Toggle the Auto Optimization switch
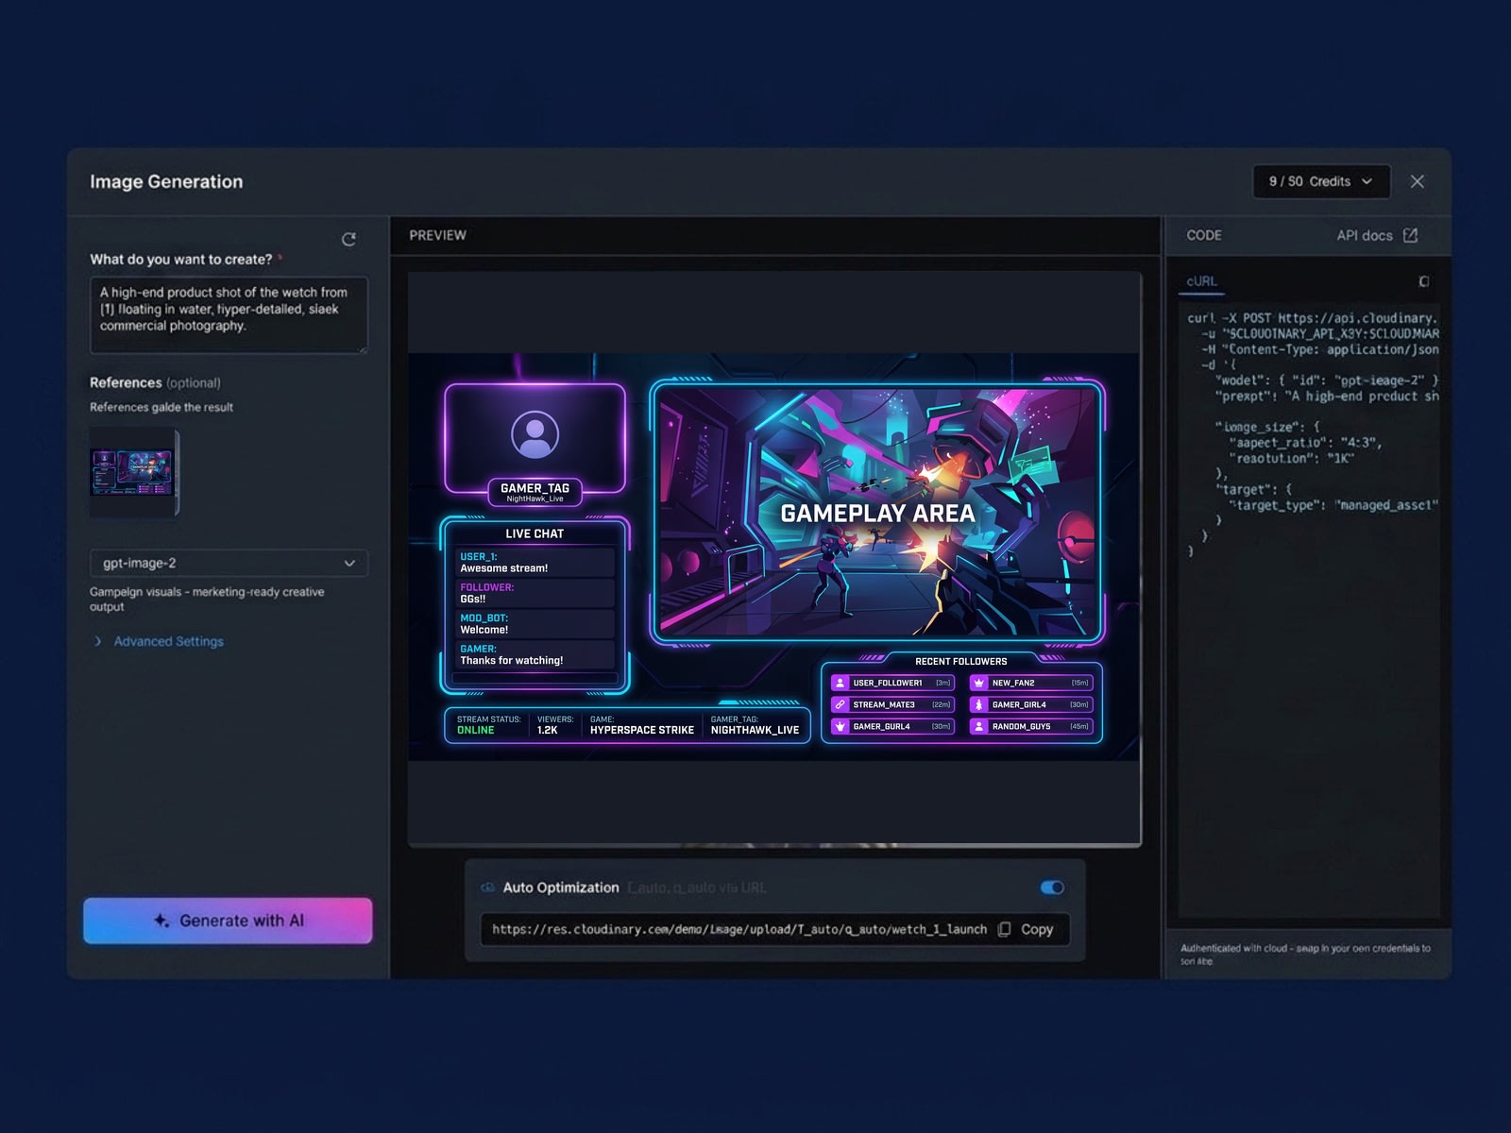 (1052, 888)
